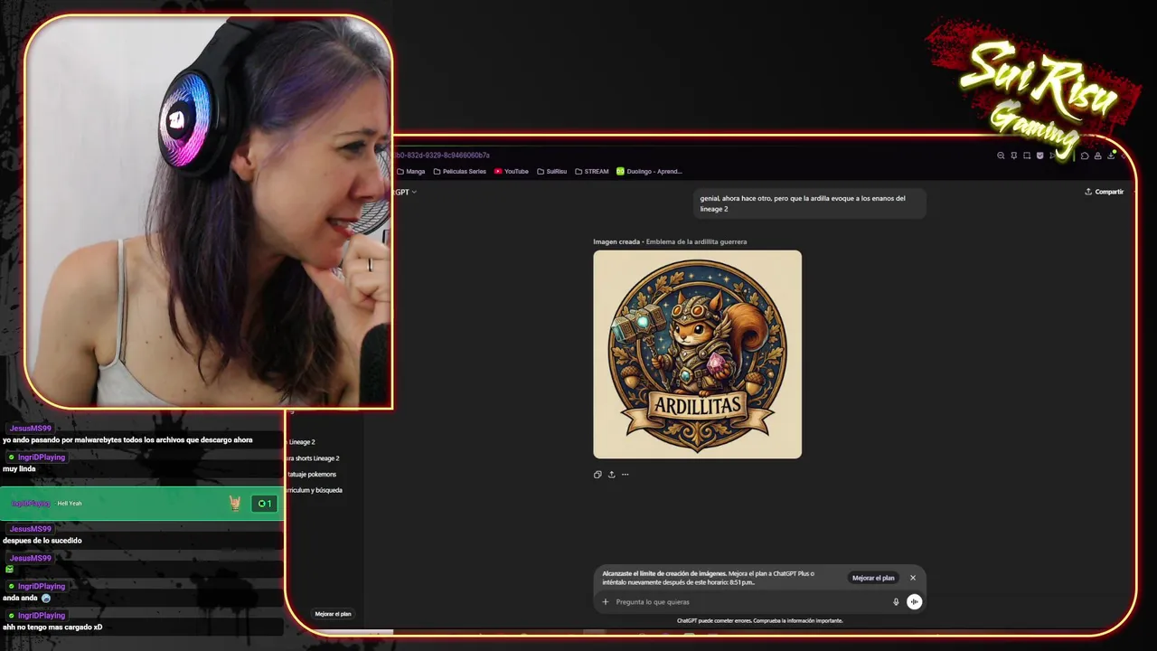Click the zoom-out magnifier icon in browser toolbar

(x=1001, y=156)
